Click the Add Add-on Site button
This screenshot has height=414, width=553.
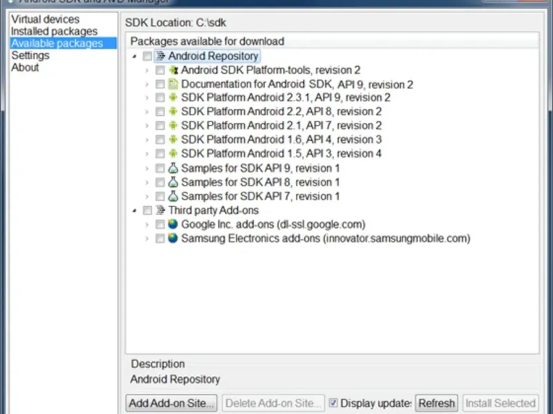[171, 403]
